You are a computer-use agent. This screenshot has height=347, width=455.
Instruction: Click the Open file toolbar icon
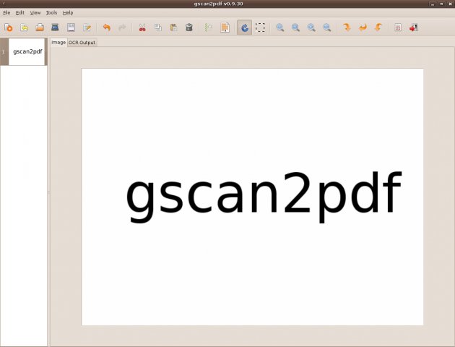click(24, 27)
